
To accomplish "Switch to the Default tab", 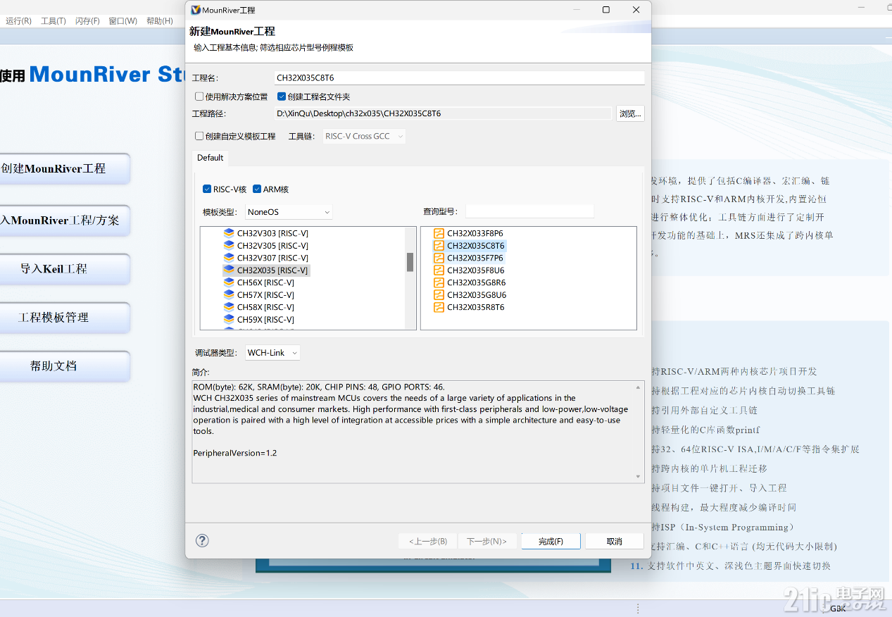I will pos(210,158).
